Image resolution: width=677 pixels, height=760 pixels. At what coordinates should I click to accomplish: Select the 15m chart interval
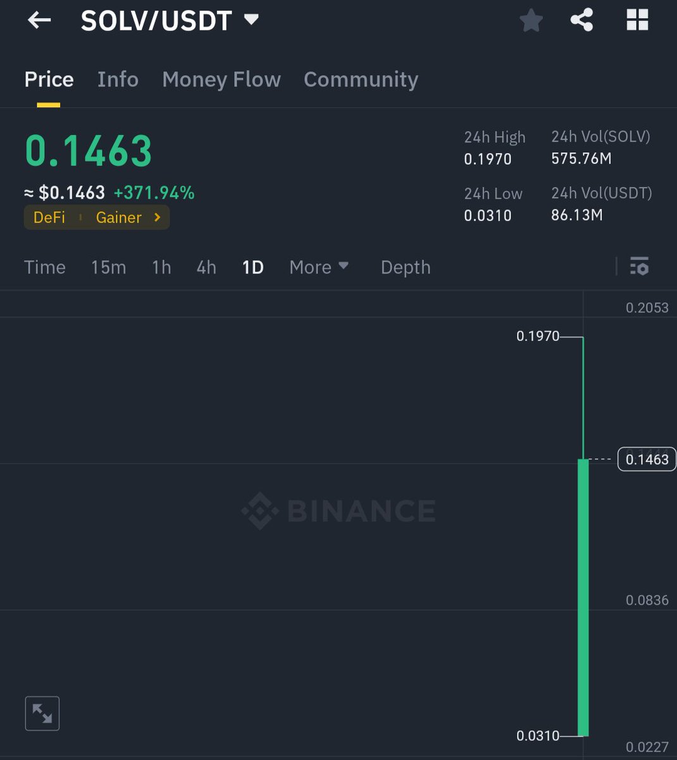point(108,267)
